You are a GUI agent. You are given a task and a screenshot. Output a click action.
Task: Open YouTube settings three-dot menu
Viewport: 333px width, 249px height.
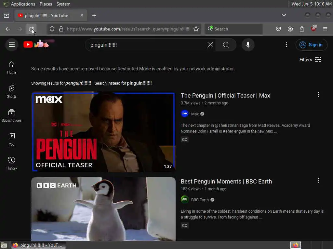point(286,45)
